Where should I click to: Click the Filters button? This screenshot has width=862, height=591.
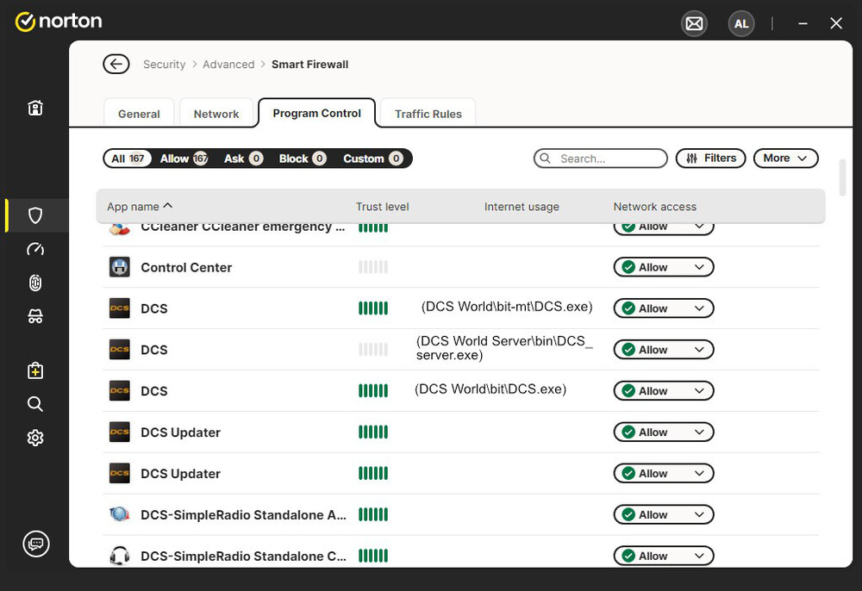(x=711, y=158)
